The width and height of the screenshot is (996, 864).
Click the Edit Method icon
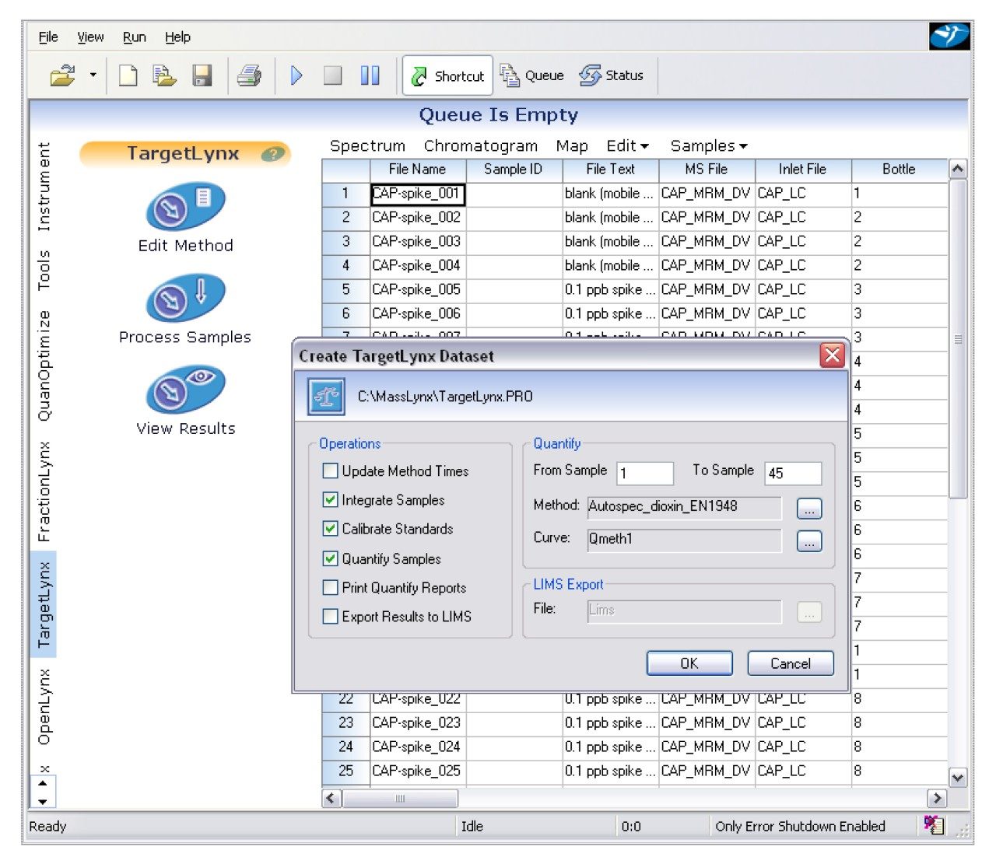(x=185, y=208)
